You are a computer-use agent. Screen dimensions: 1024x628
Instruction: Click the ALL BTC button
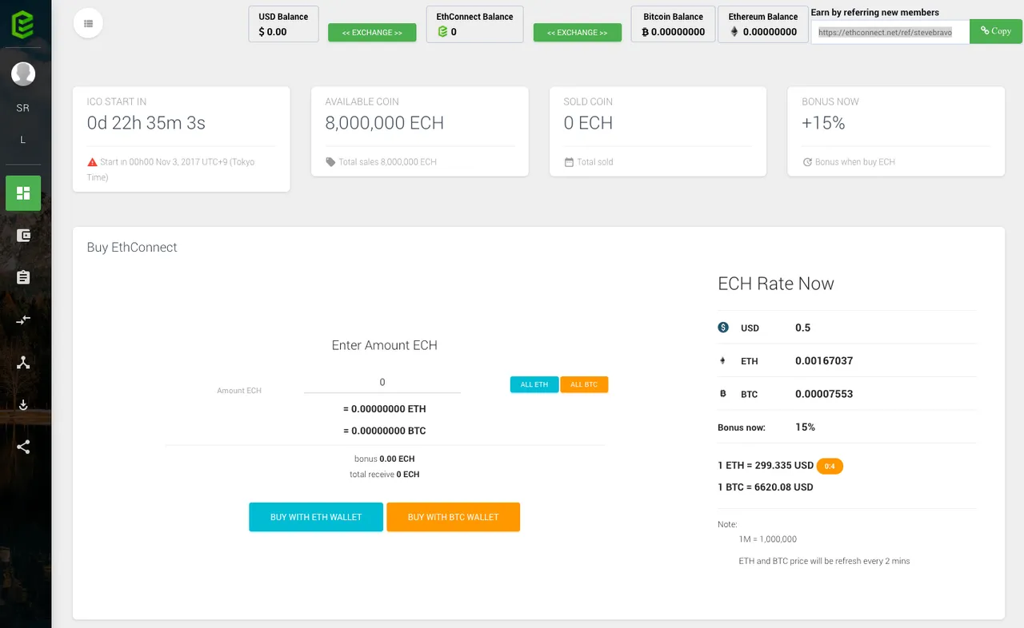point(584,384)
